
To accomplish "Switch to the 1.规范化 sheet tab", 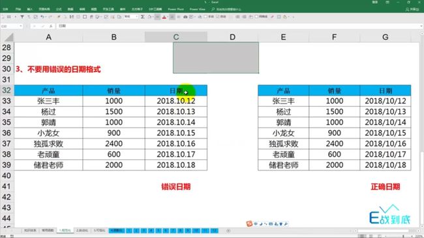I will pyautogui.click(x=65, y=231).
